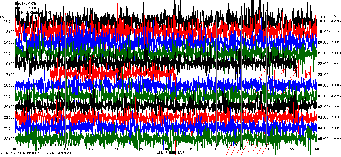This screenshot has height=157, width=341.
Task: Click the DC column header
Action: tap(335, 16)
